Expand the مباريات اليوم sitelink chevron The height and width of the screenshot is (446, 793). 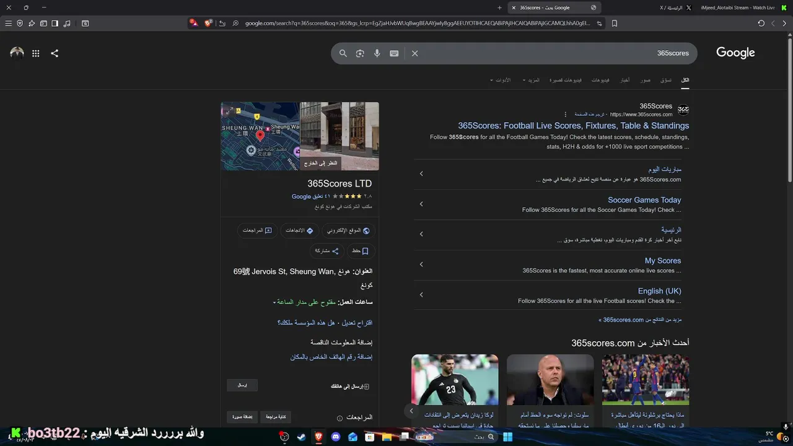(421, 173)
